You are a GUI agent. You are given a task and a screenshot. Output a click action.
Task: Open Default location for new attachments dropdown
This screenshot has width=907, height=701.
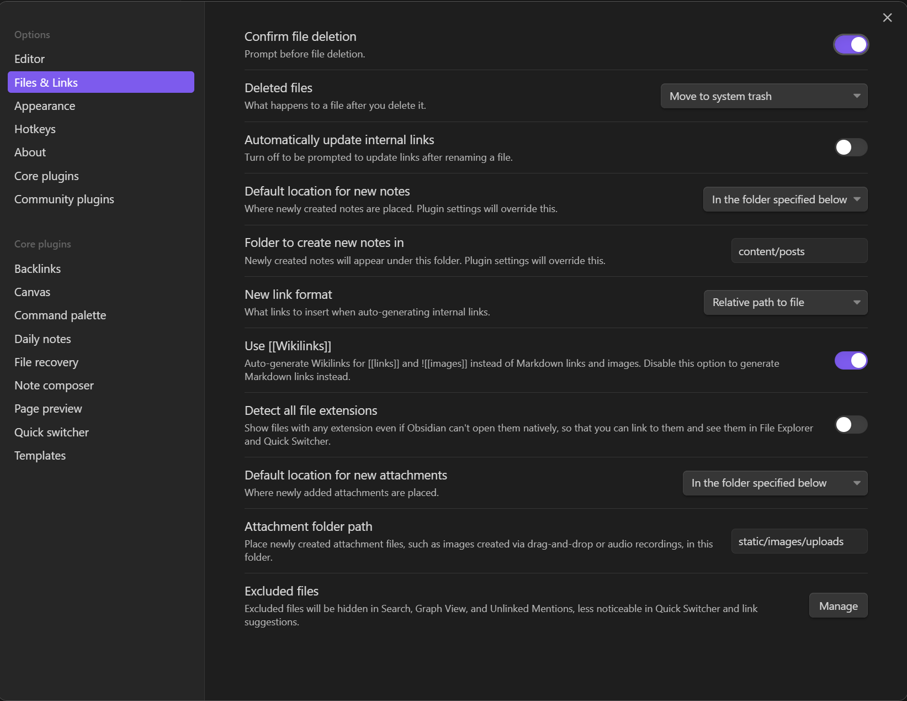click(x=774, y=482)
